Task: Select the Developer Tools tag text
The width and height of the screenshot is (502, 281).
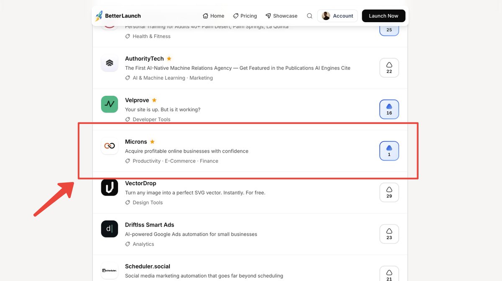Action: click(151, 119)
